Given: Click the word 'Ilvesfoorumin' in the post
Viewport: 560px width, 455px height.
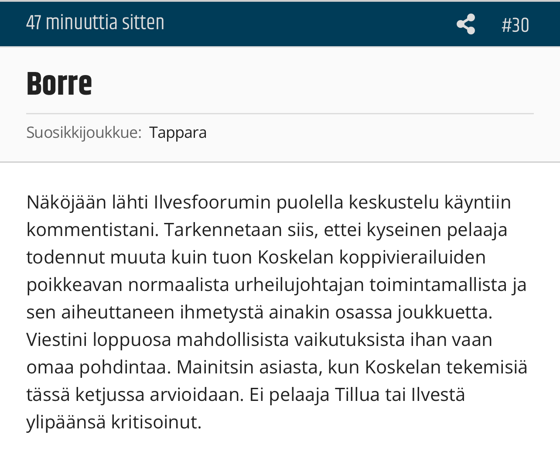Looking at the screenshot, I should pyautogui.click(x=212, y=202).
